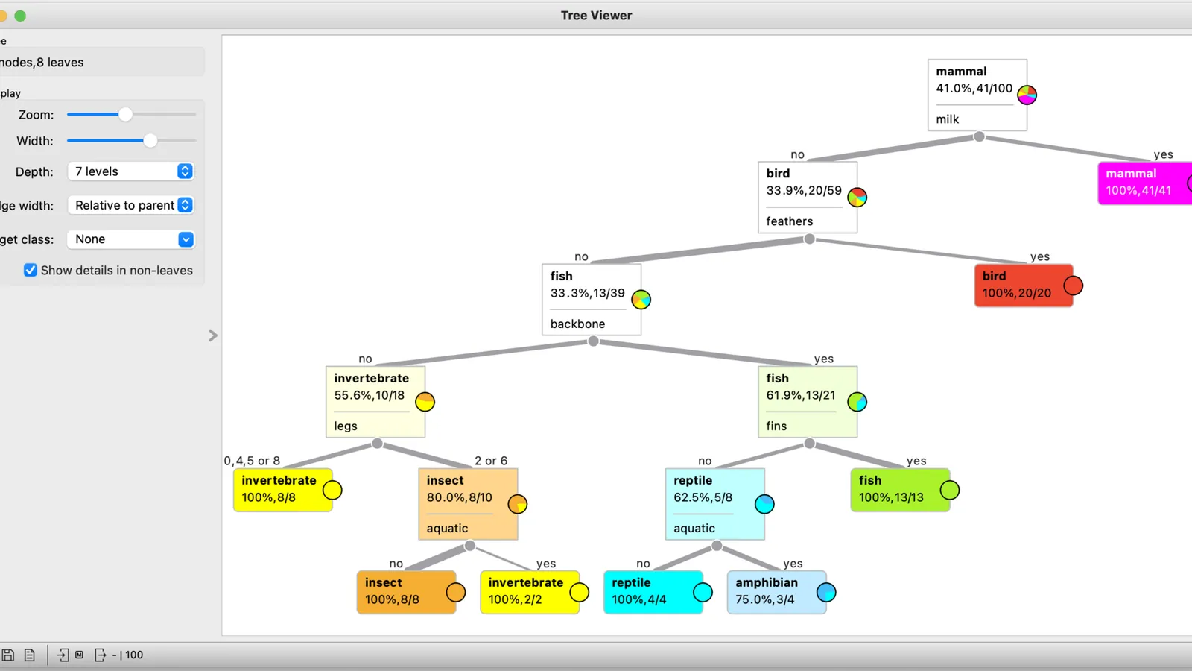Click '33.9%,20/59' in bird node
Screen dimensions: 1192x671
pyautogui.click(x=804, y=190)
